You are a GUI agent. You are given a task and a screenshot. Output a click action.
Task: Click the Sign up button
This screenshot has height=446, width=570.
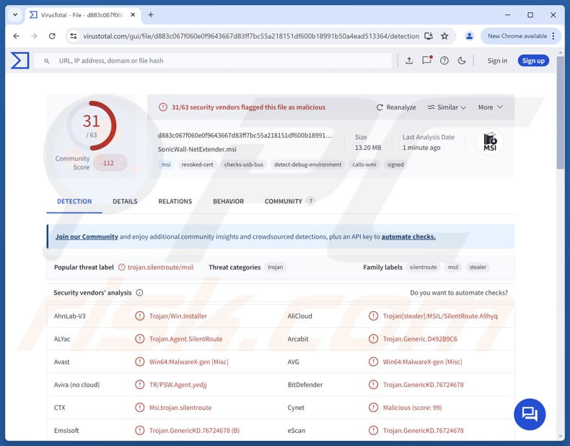(533, 61)
